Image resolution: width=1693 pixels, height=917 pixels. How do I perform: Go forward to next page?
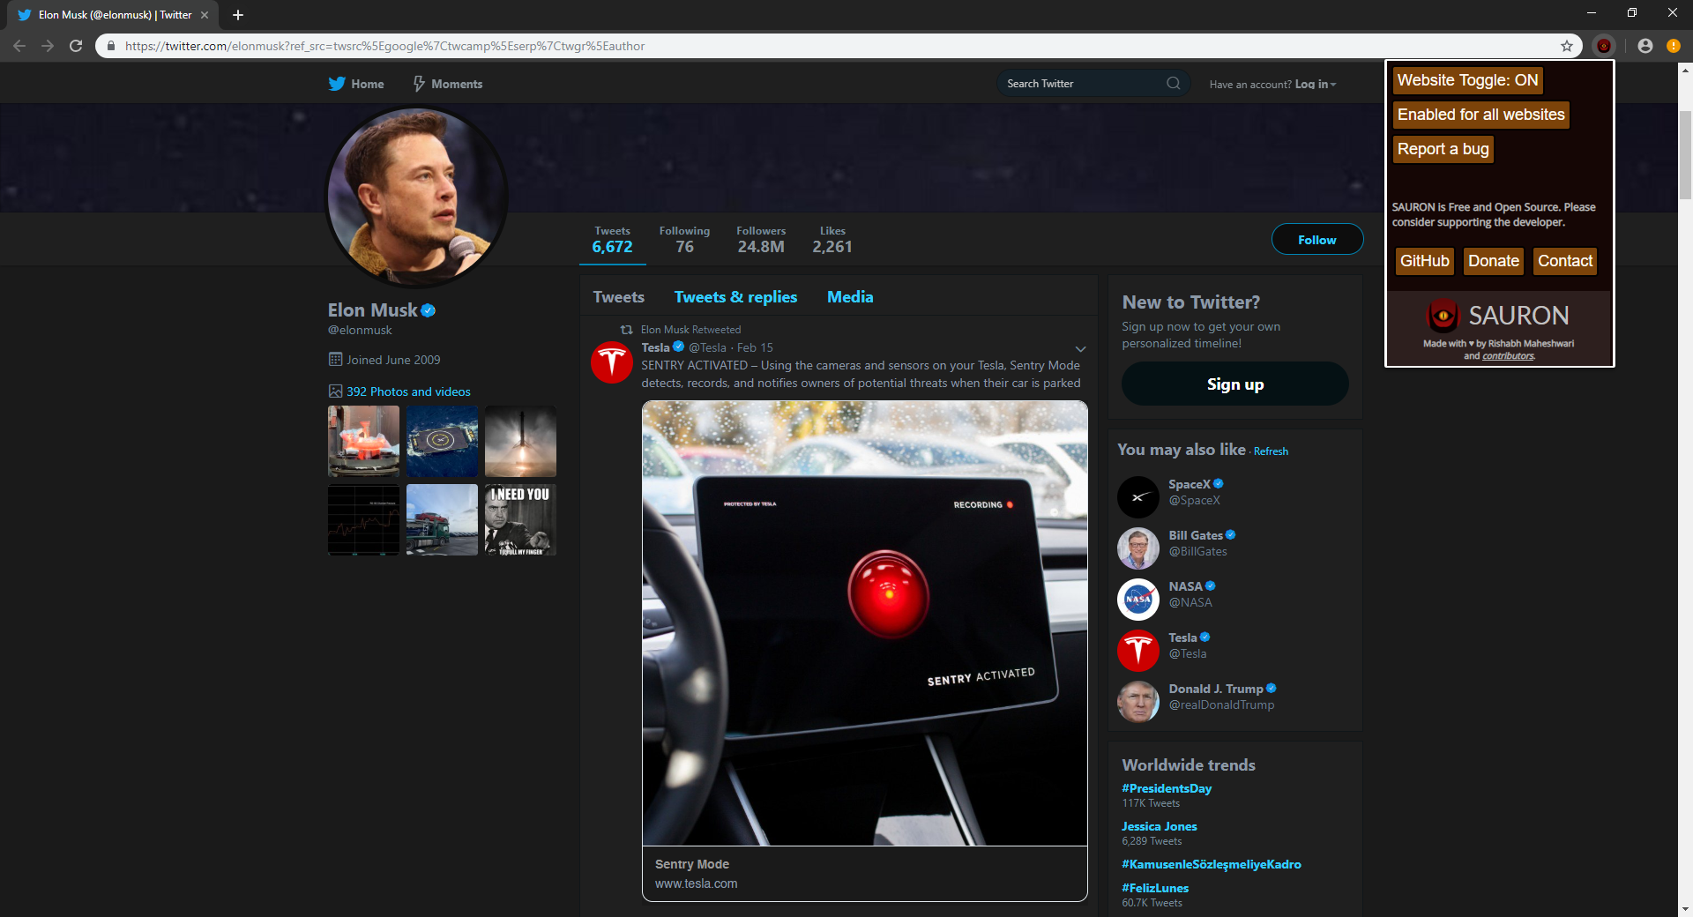(x=48, y=46)
